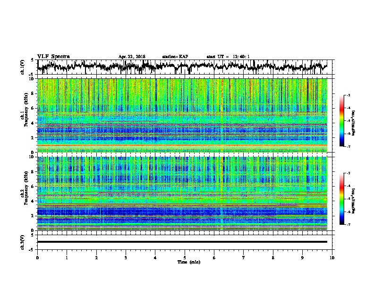Click the "-4" tick on ch.1 colorbar
The image size is (374, 289).
click(x=348, y=108)
